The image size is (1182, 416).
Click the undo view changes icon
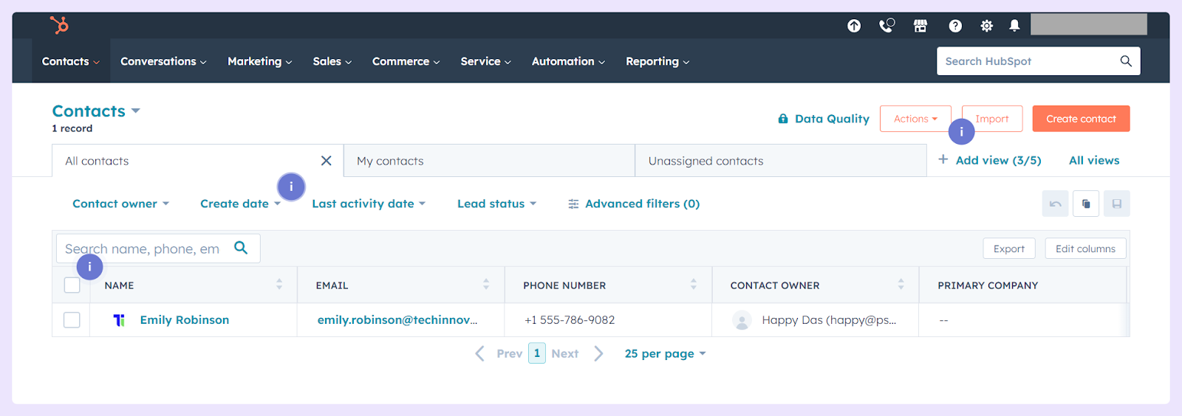(x=1055, y=204)
